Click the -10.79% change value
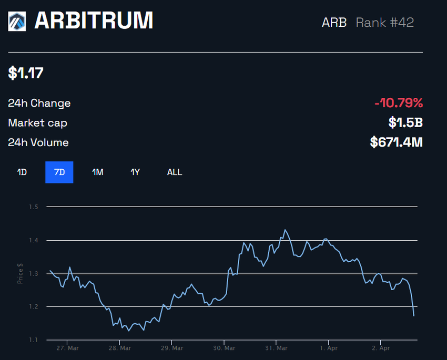 (x=399, y=103)
